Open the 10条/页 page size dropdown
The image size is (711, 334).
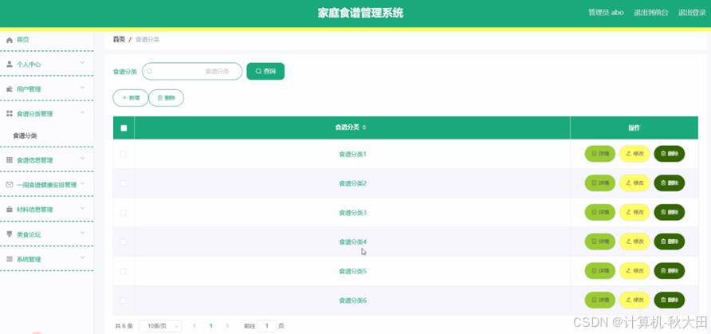click(160, 326)
